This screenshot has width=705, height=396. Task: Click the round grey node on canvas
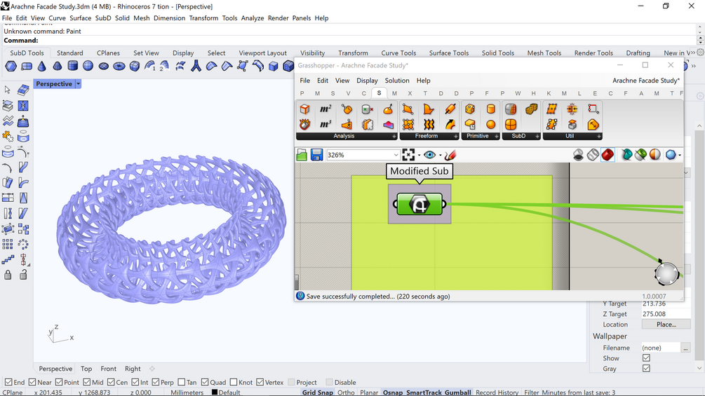click(x=666, y=273)
